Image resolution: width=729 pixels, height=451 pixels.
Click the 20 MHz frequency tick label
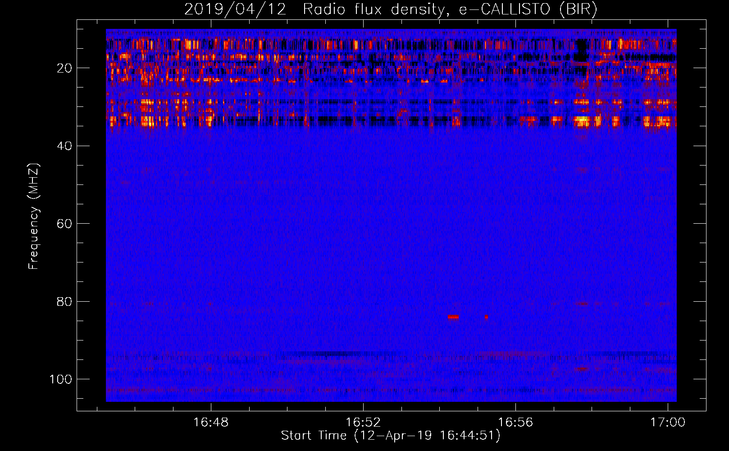(x=64, y=68)
